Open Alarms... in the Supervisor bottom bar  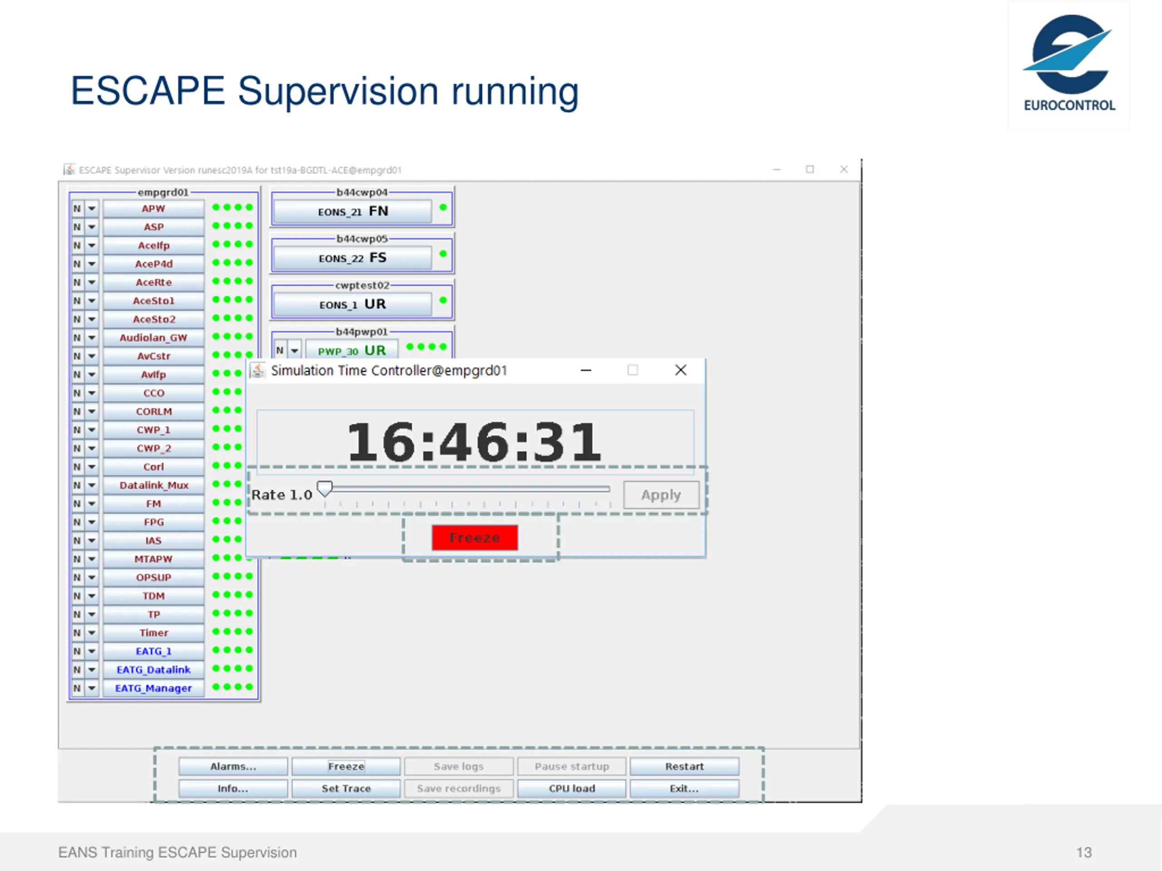coord(233,766)
